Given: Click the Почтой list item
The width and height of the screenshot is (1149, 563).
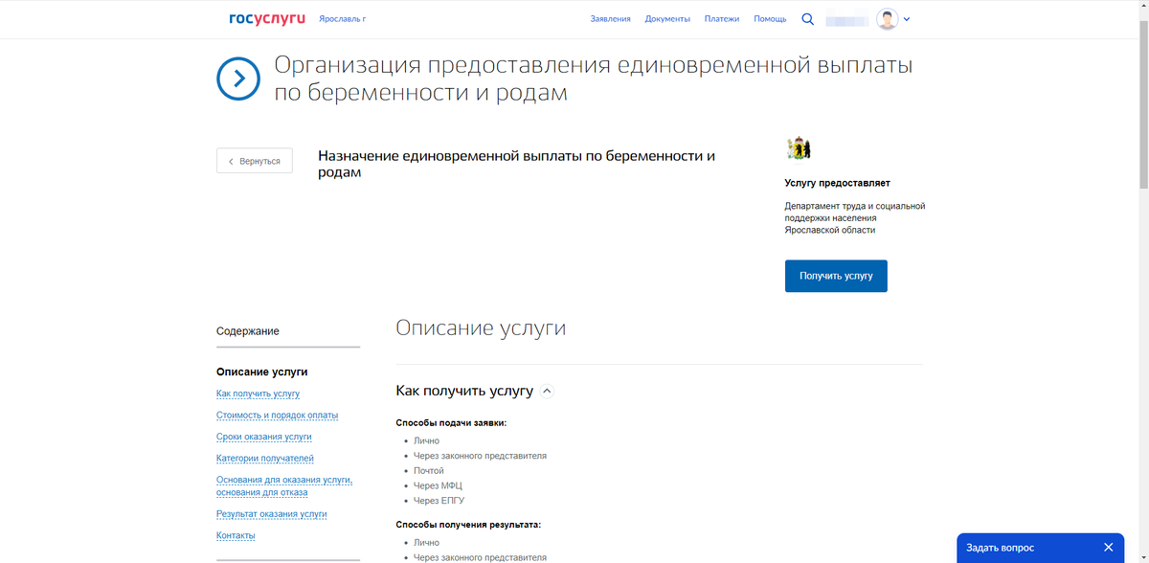Looking at the screenshot, I should point(429,471).
